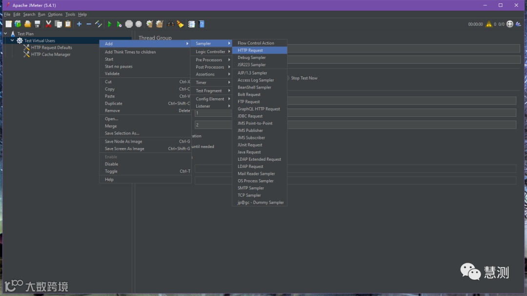Select the Stop Test Now radio button
Image resolution: width=527 pixels, height=296 pixels.
pos(288,78)
